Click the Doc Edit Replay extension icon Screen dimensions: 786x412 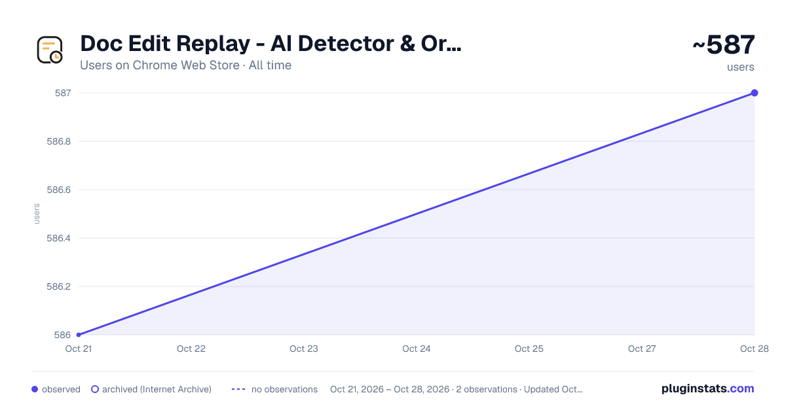pyautogui.click(x=50, y=50)
